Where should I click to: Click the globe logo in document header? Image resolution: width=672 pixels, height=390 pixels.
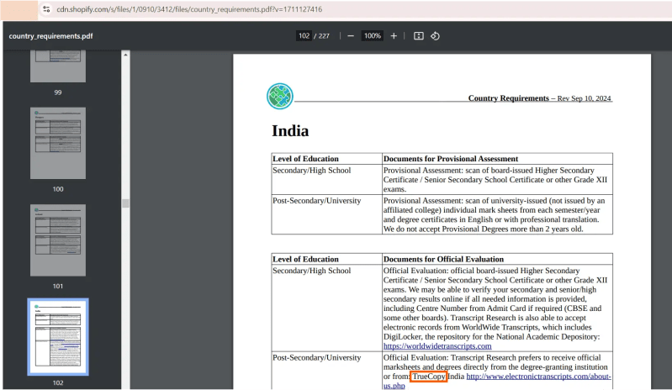click(280, 97)
